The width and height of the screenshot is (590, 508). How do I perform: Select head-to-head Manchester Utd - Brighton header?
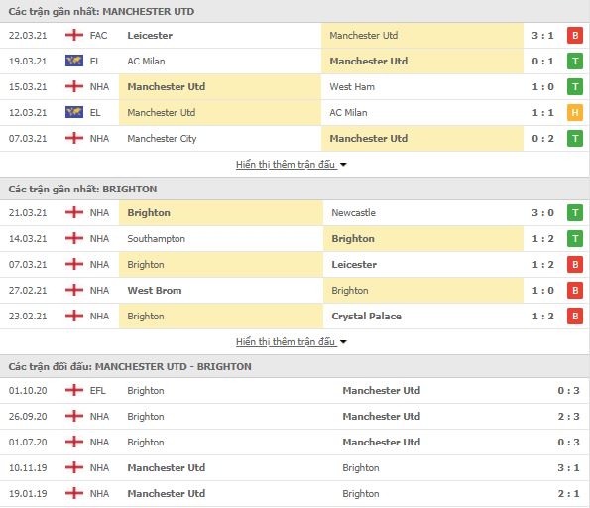[295, 366]
